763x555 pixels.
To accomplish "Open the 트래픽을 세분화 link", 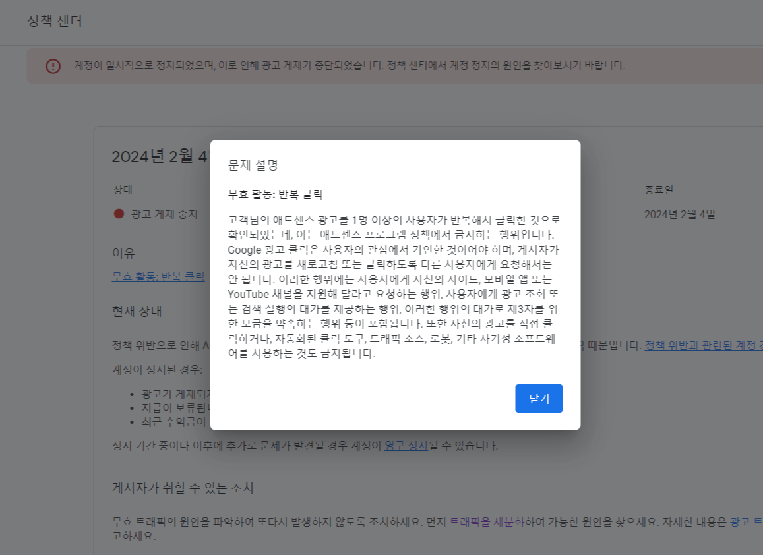I will tap(486, 522).
